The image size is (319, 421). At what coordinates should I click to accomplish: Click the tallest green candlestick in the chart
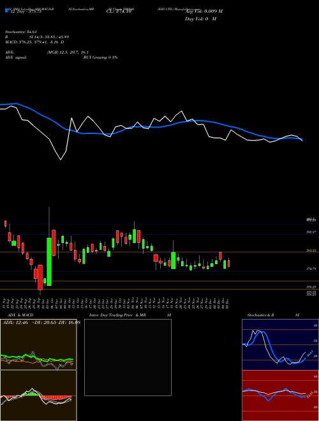49,262
